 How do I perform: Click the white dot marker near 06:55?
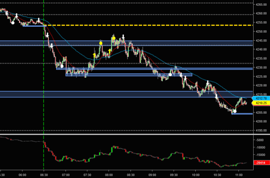click(x=62, y=66)
